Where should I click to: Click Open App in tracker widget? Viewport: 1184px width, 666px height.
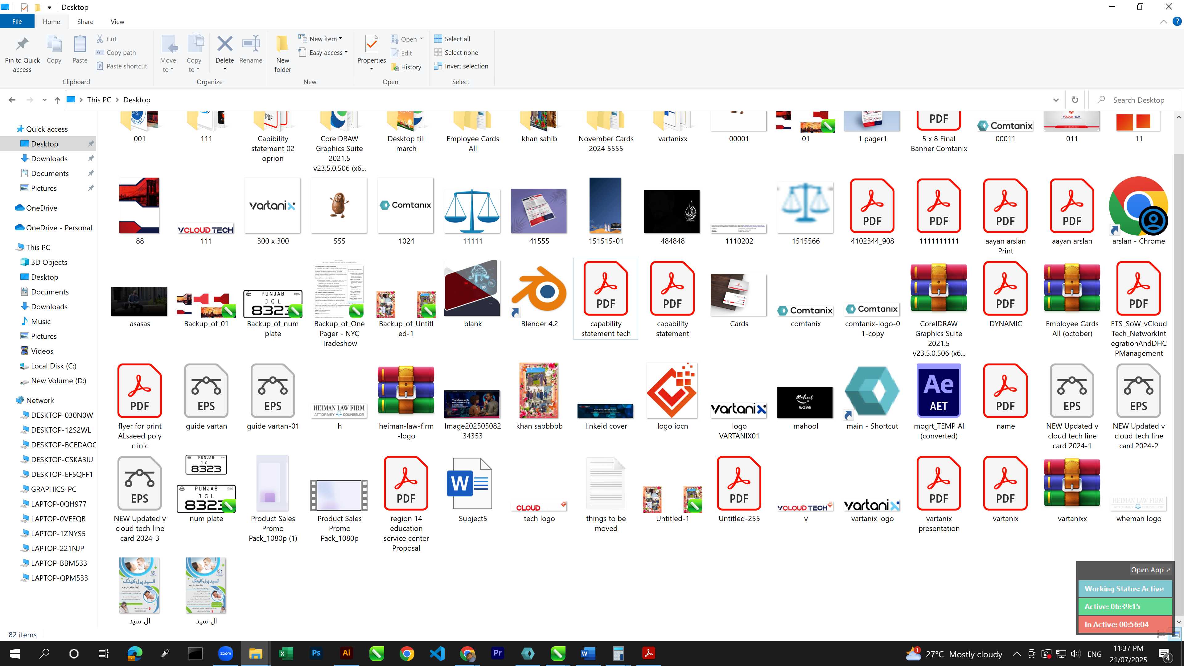1150,569
